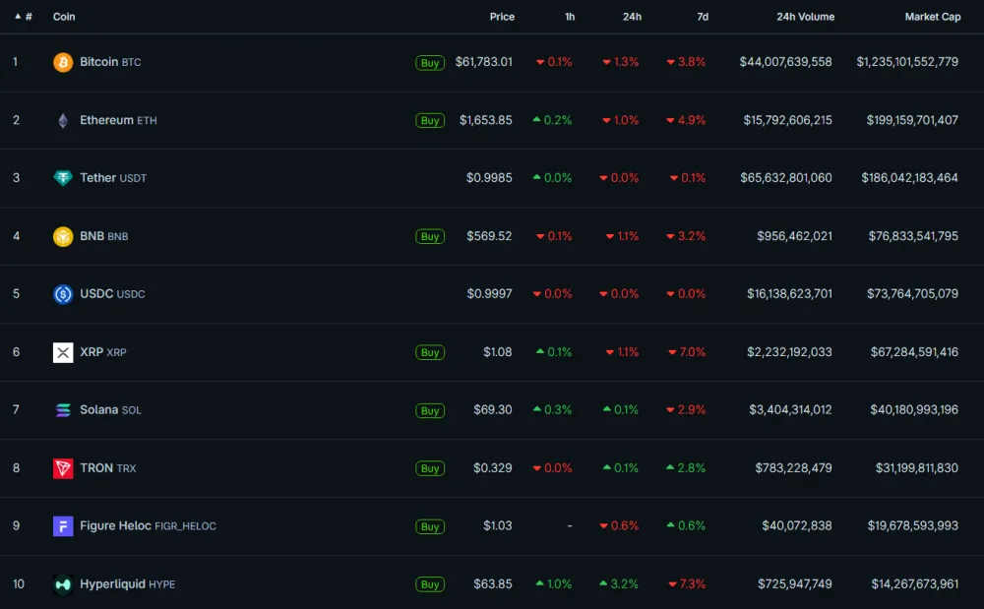
Task: Click Hyperliquid price $63.85
Action: (x=493, y=584)
